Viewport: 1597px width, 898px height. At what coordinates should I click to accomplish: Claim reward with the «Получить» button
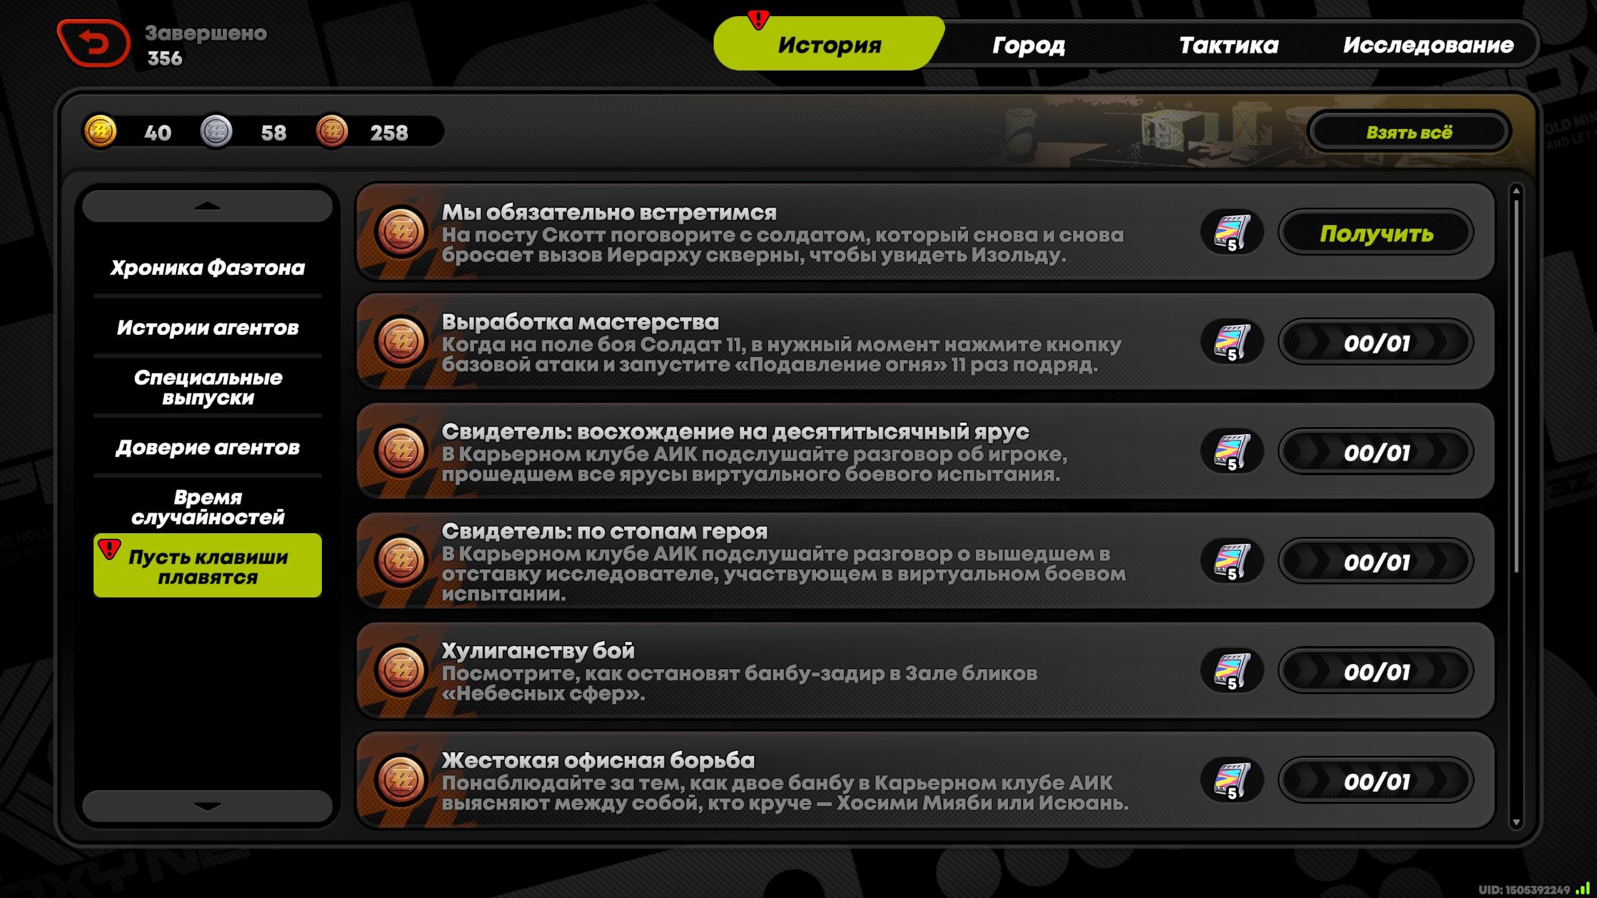pos(1376,233)
